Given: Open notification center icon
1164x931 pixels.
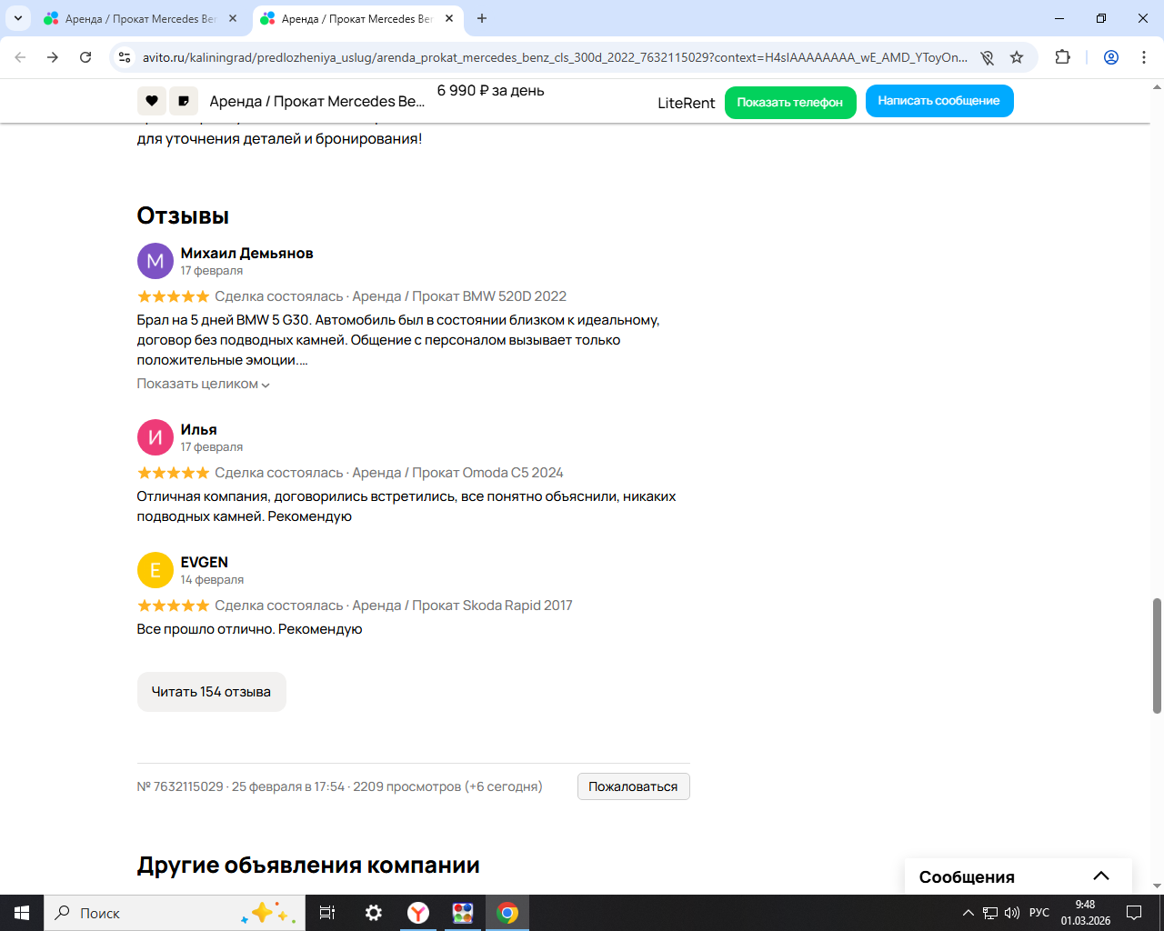Looking at the screenshot, I should (x=1134, y=913).
